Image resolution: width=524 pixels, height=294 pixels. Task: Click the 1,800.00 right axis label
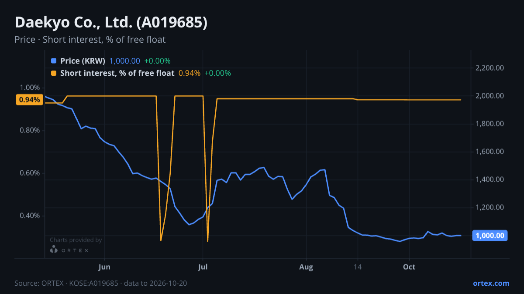point(489,124)
